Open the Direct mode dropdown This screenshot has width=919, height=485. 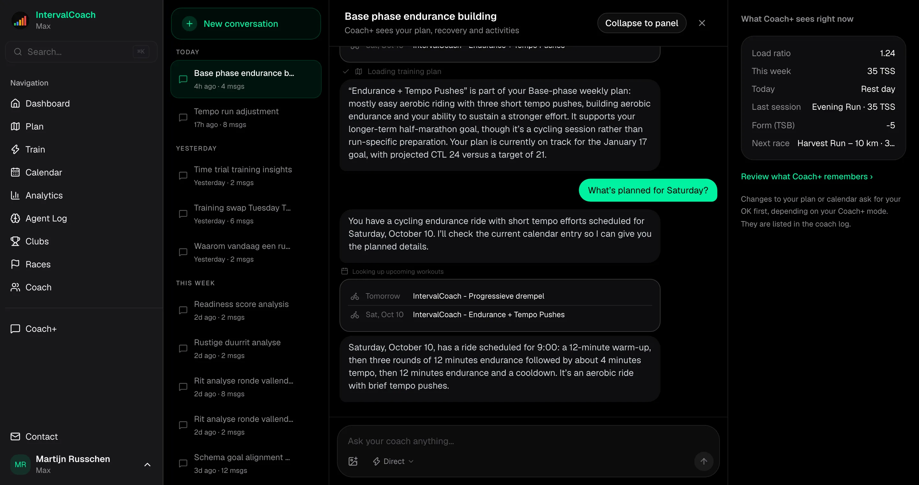pyautogui.click(x=393, y=461)
